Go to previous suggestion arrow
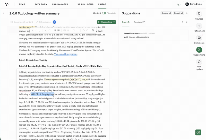The image size is (206, 140). click(183, 22)
